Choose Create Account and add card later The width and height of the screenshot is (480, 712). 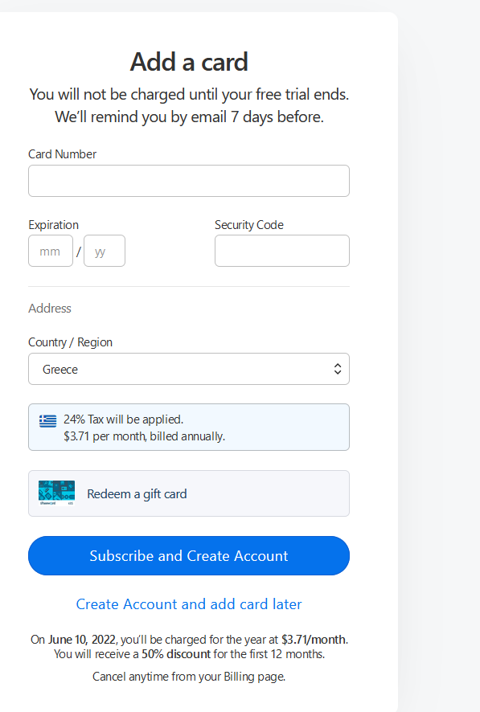pos(189,604)
